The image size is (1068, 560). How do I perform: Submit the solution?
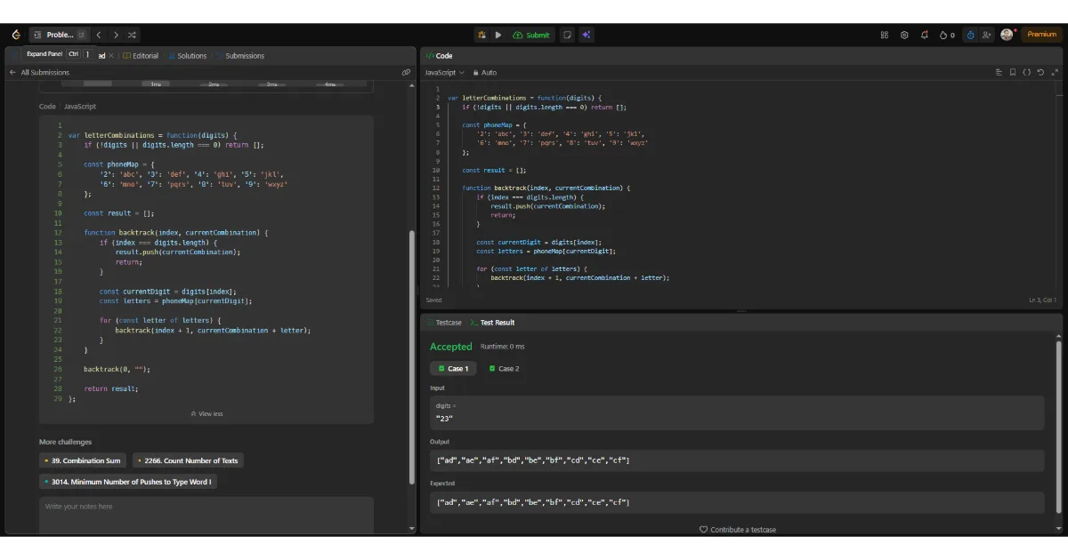coord(531,35)
